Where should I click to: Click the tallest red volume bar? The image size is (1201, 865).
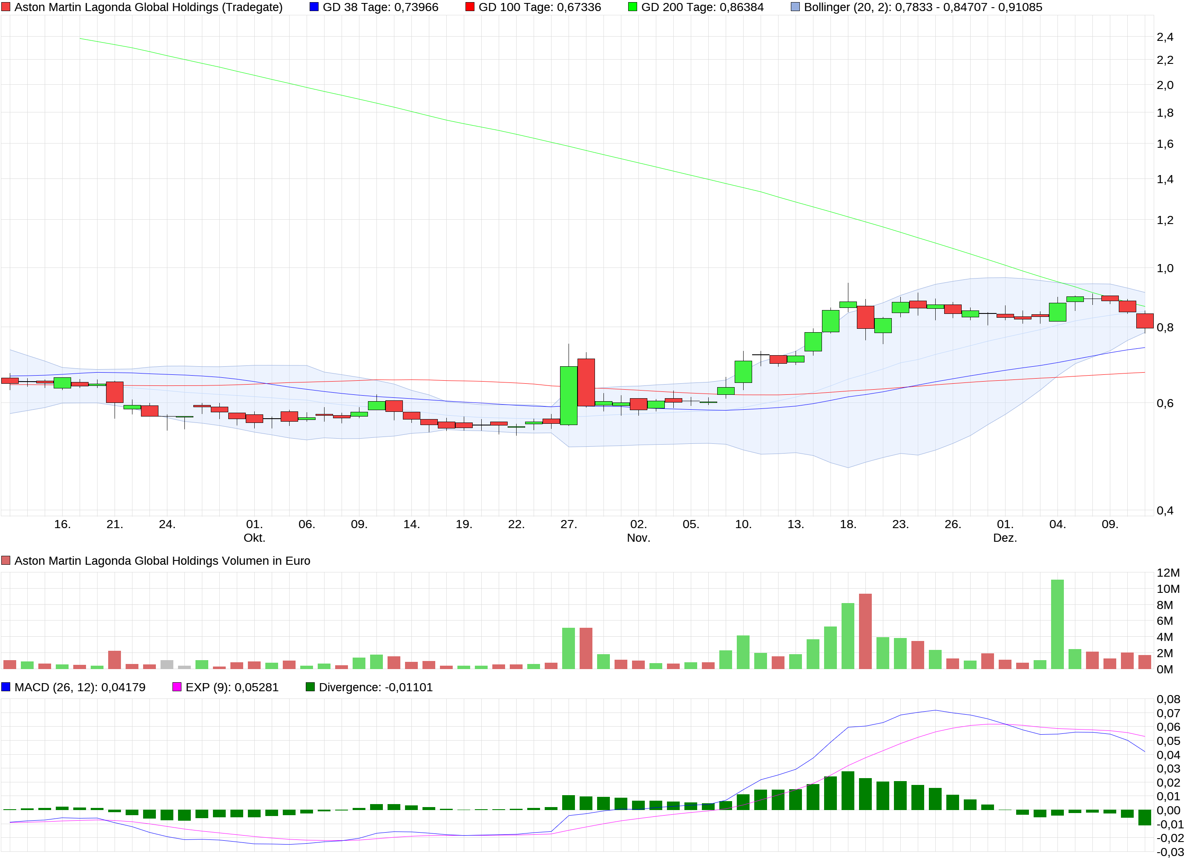(x=865, y=632)
